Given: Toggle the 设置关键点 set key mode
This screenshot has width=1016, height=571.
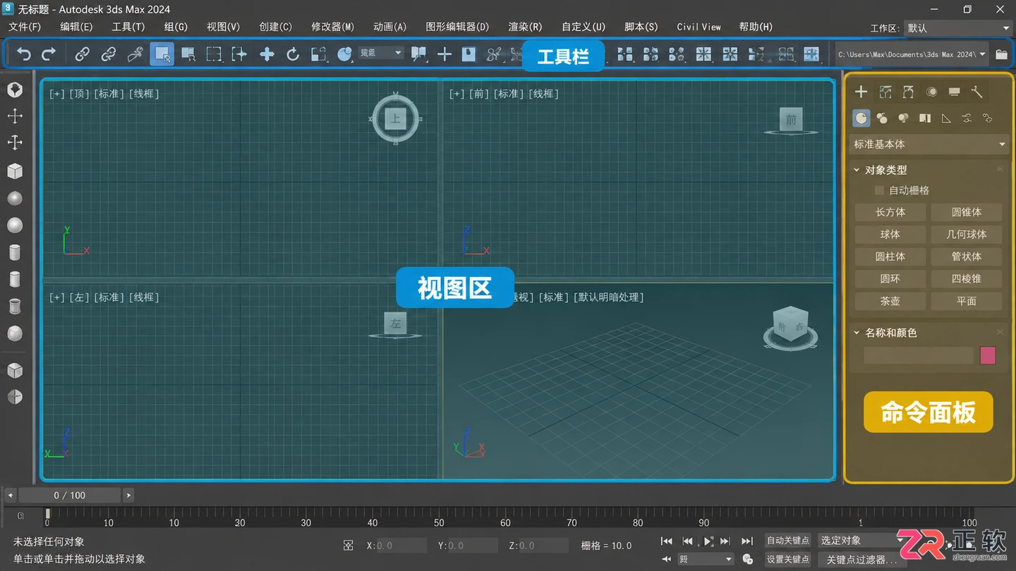Looking at the screenshot, I should (x=787, y=559).
